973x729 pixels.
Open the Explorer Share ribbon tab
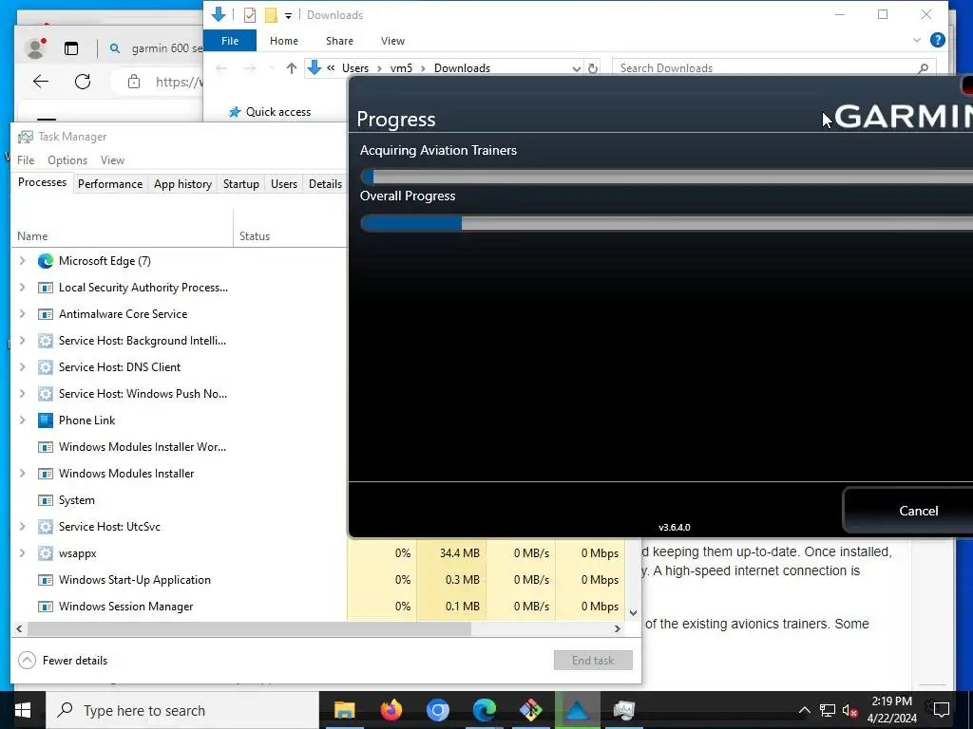click(339, 41)
